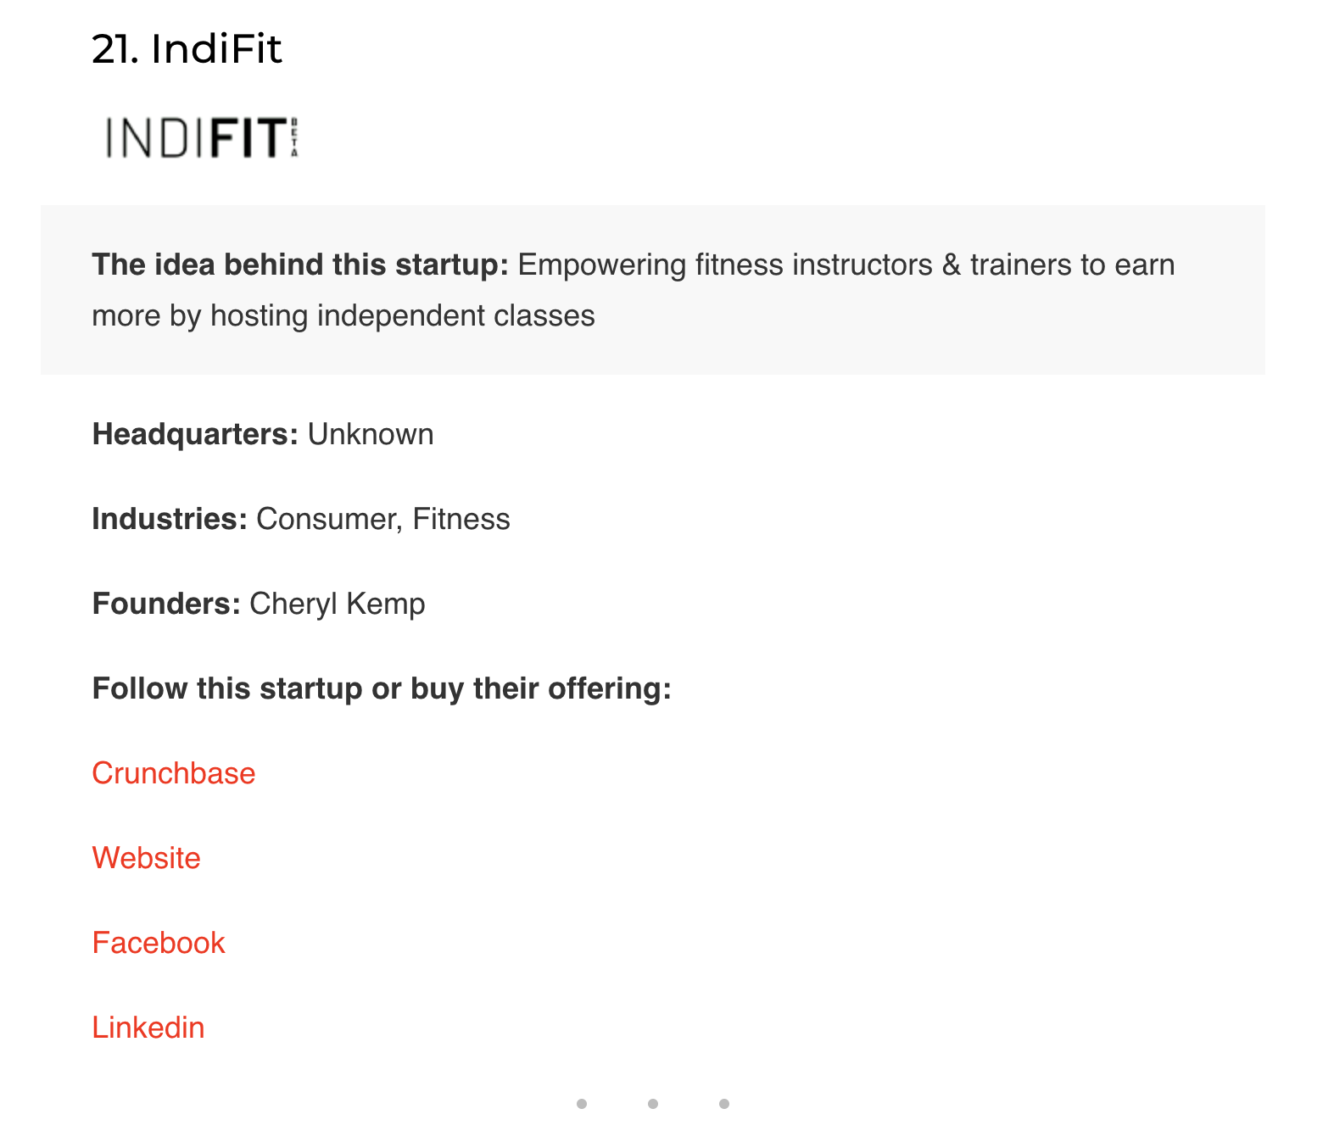
Task: Click the bold Industries label
Action: [170, 519]
